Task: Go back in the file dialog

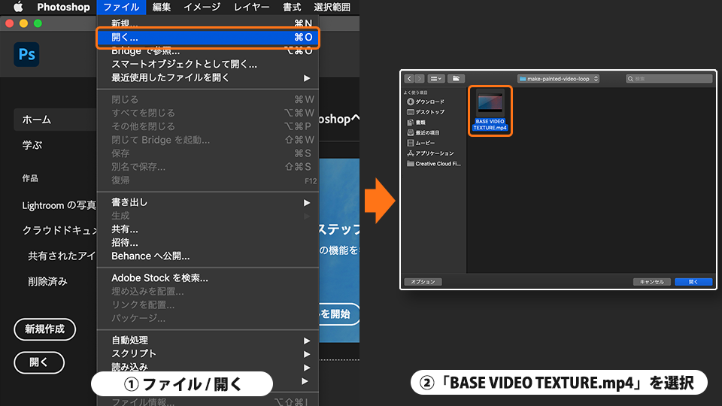Action: tap(409, 79)
